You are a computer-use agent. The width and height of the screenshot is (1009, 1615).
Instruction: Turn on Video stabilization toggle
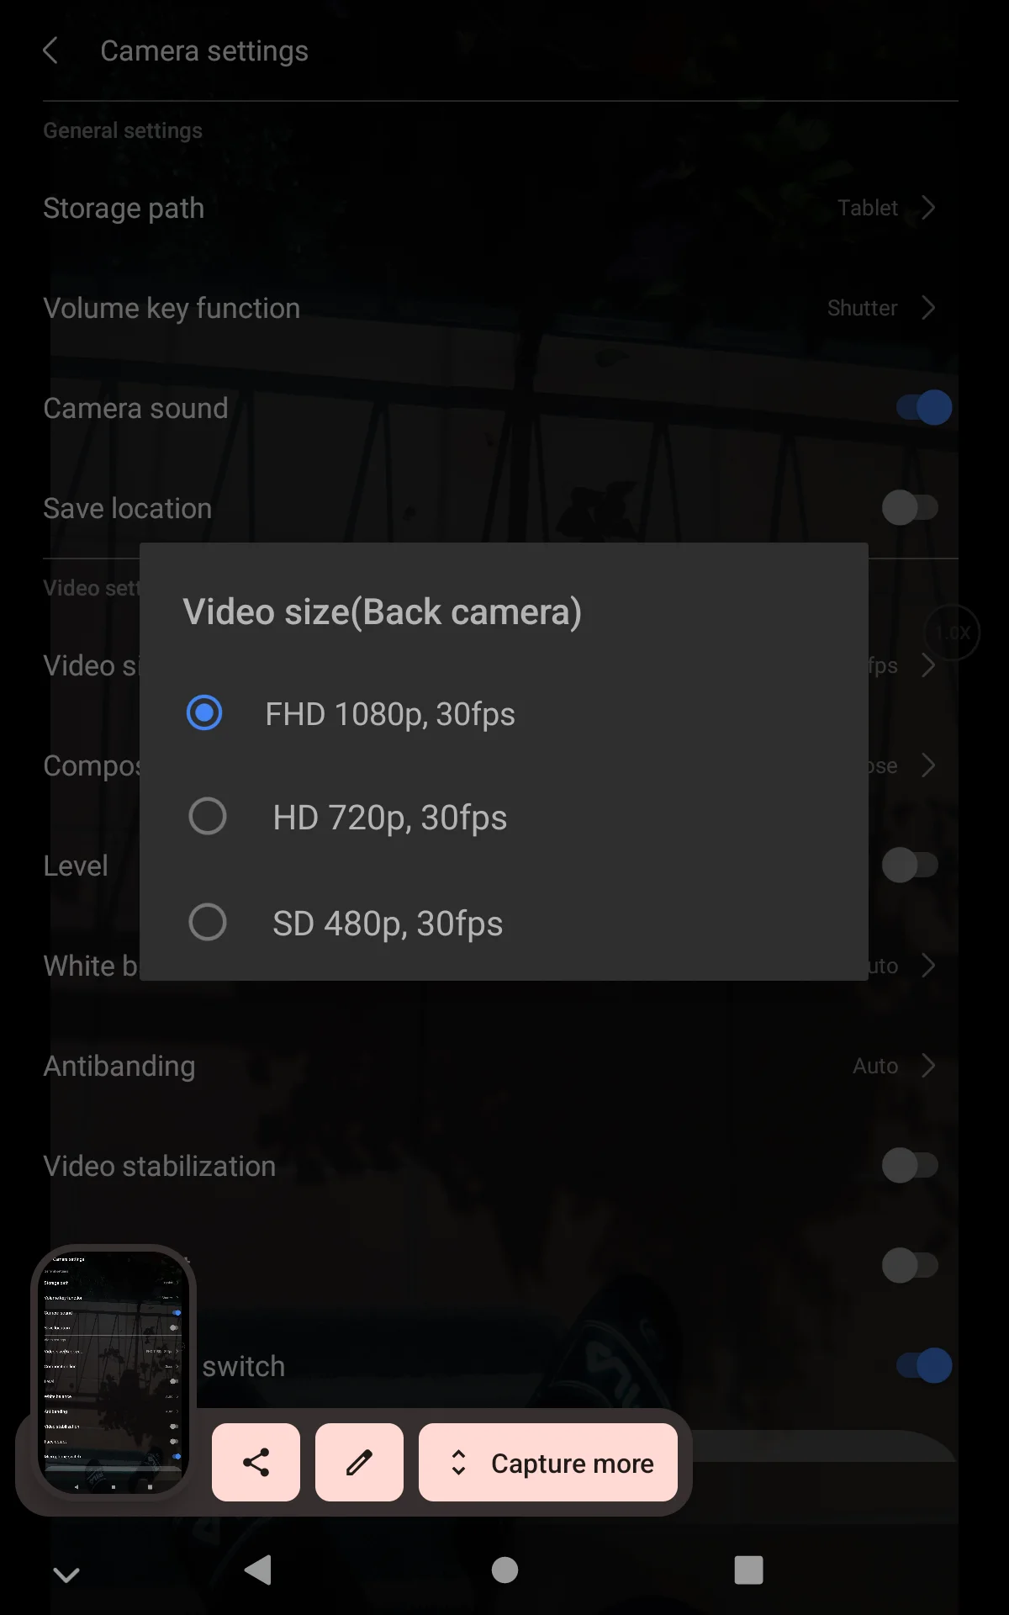tap(910, 1166)
